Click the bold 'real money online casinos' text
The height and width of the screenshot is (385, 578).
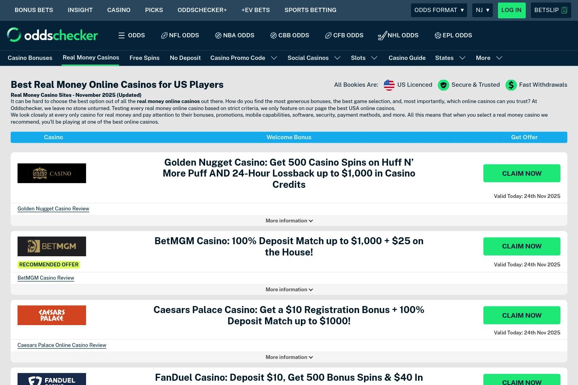coord(168,101)
